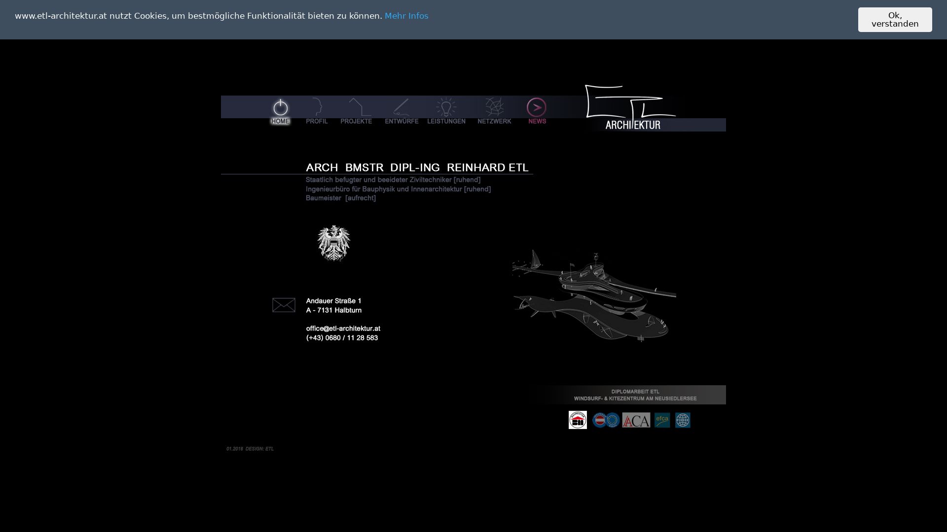Image resolution: width=947 pixels, height=532 pixels.
Task: Open the PROFIL head silhouette icon
Action: point(317,107)
